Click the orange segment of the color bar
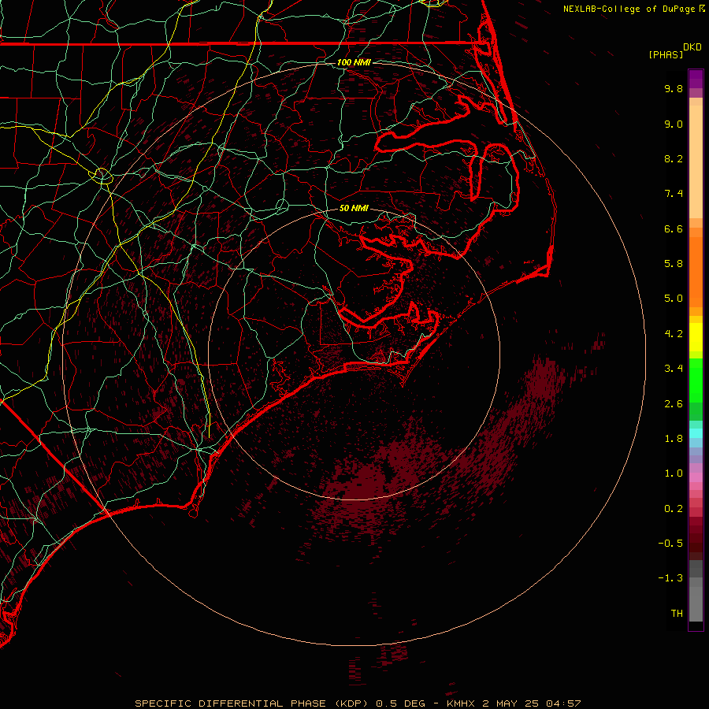The image size is (709, 709). [x=696, y=271]
